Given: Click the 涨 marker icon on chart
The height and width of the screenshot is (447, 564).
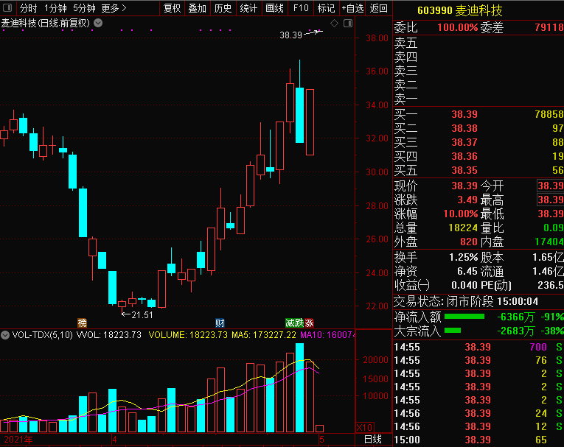Looking at the screenshot, I should click(x=310, y=323).
